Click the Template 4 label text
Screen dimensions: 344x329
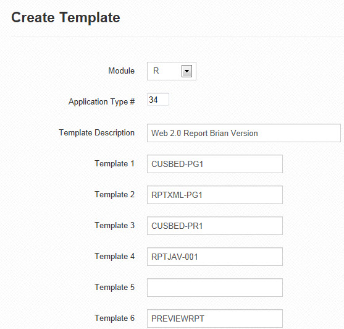[114, 257]
